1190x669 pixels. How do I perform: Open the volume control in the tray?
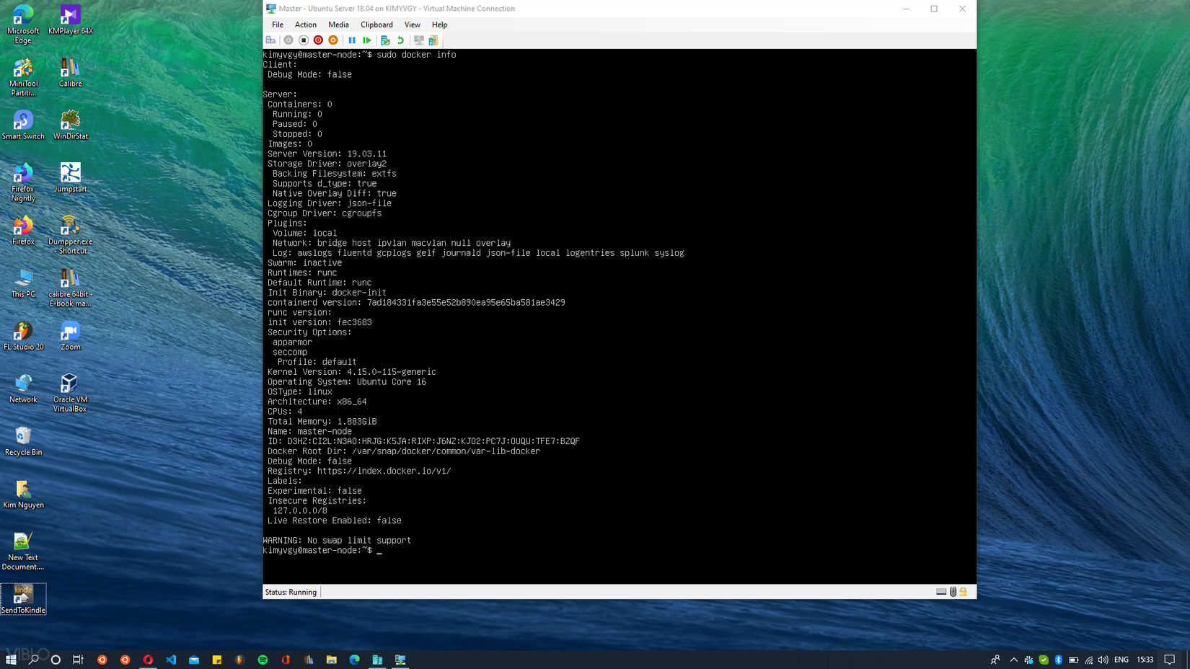(1103, 660)
